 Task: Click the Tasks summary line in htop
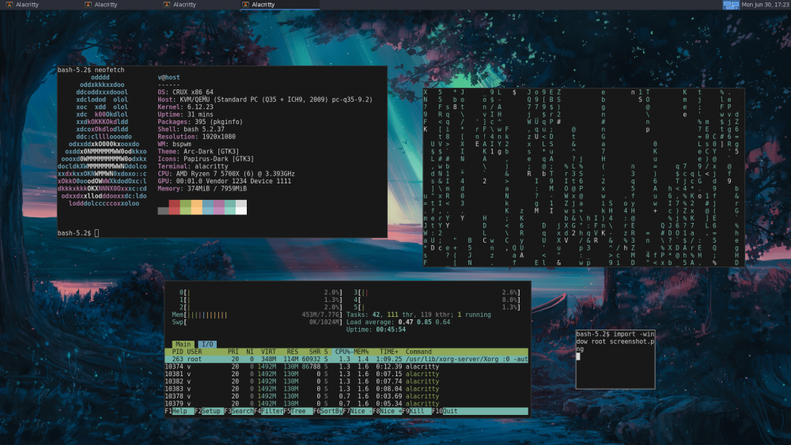pyautogui.click(x=418, y=315)
